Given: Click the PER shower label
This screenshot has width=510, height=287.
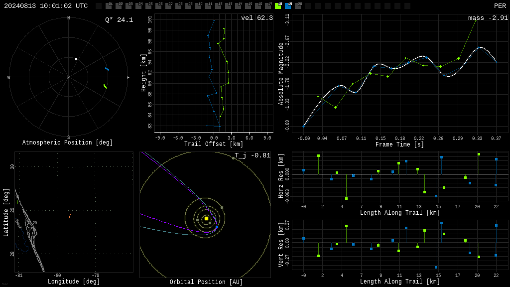Looking at the screenshot, I should 500,6.
